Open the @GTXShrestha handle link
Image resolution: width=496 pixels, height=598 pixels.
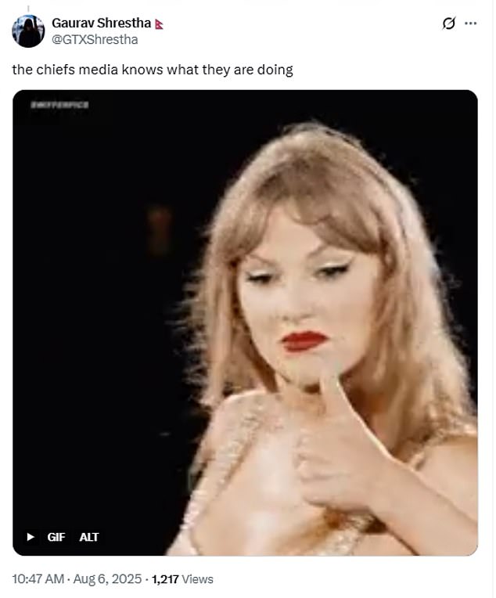[95, 40]
